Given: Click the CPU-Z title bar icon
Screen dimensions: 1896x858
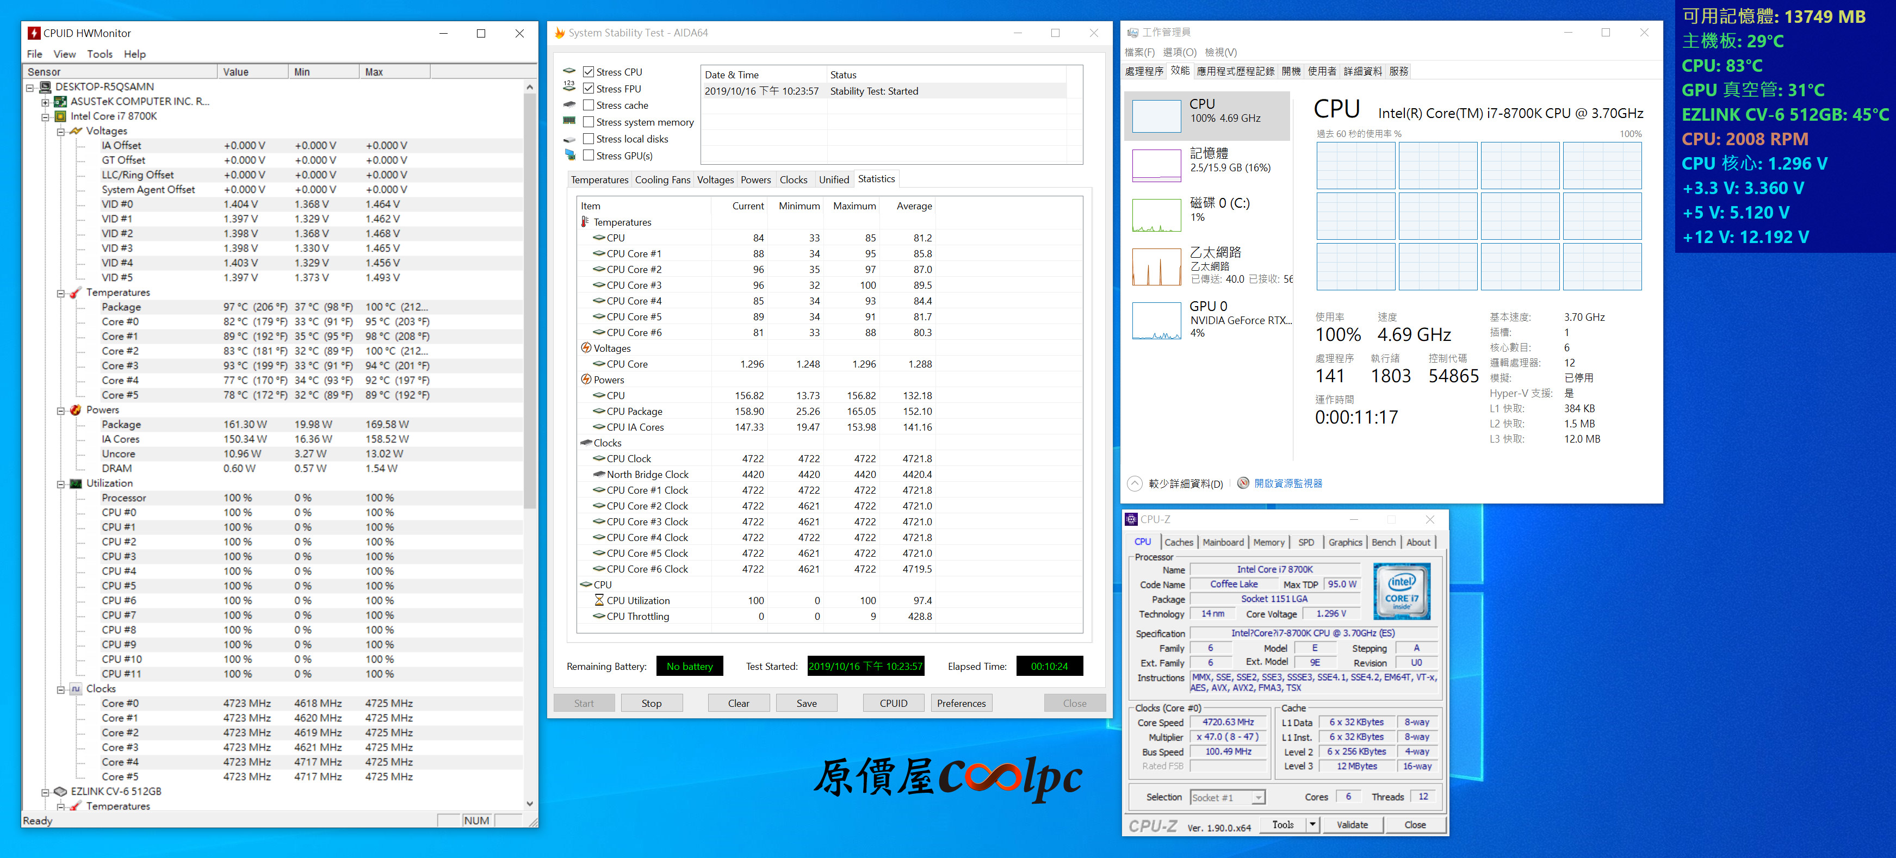Looking at the screenshot, I should pyautogui.click(x=1132, y=519).
